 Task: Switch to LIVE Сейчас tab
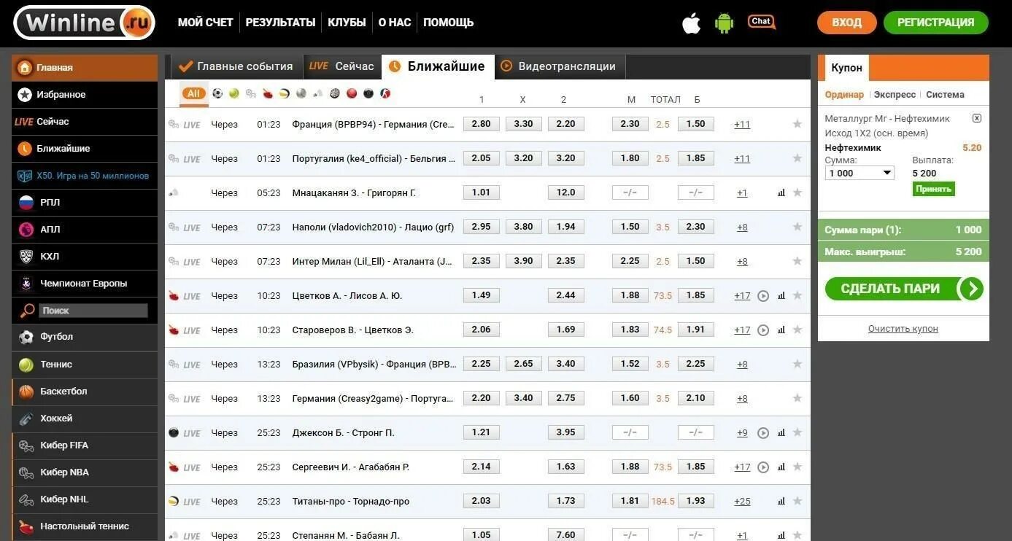[341, 66]
